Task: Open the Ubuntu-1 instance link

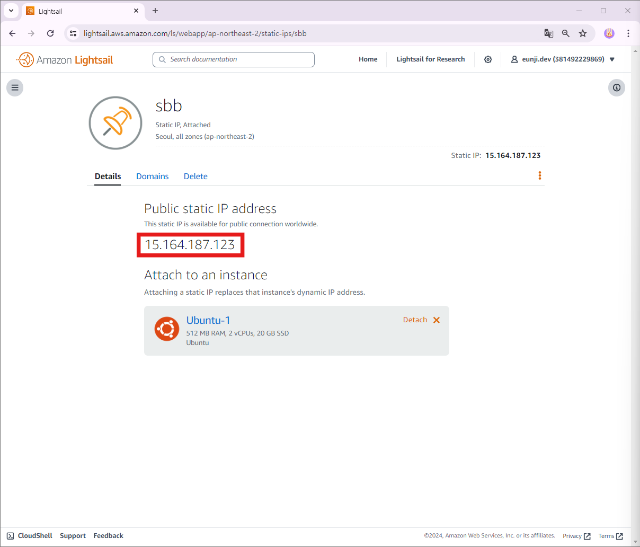Action: (x=208, y=320)
